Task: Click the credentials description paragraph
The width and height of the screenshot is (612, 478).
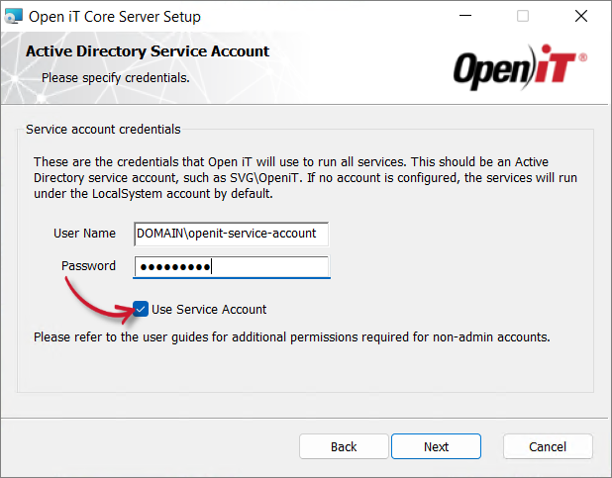Action: [x=305, y=177]
